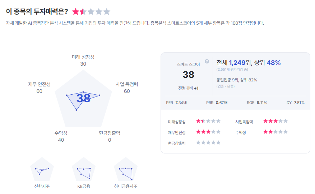This screenshot has height=194, width=315.
Task: Click the overall rank 1,249위 text
Action: (x=240, y=63)
